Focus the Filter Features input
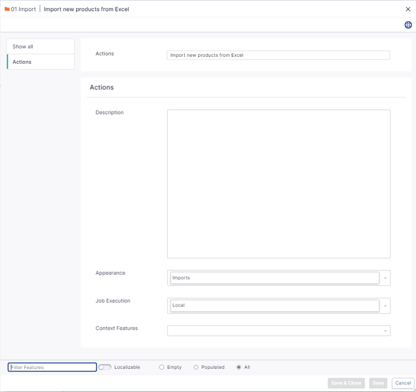Viewport: 416px width, 392px height. click(x=52, y=367)
